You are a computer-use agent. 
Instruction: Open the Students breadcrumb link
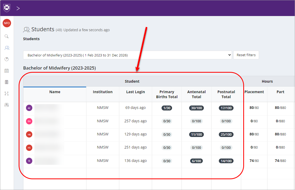coord(31,39)
